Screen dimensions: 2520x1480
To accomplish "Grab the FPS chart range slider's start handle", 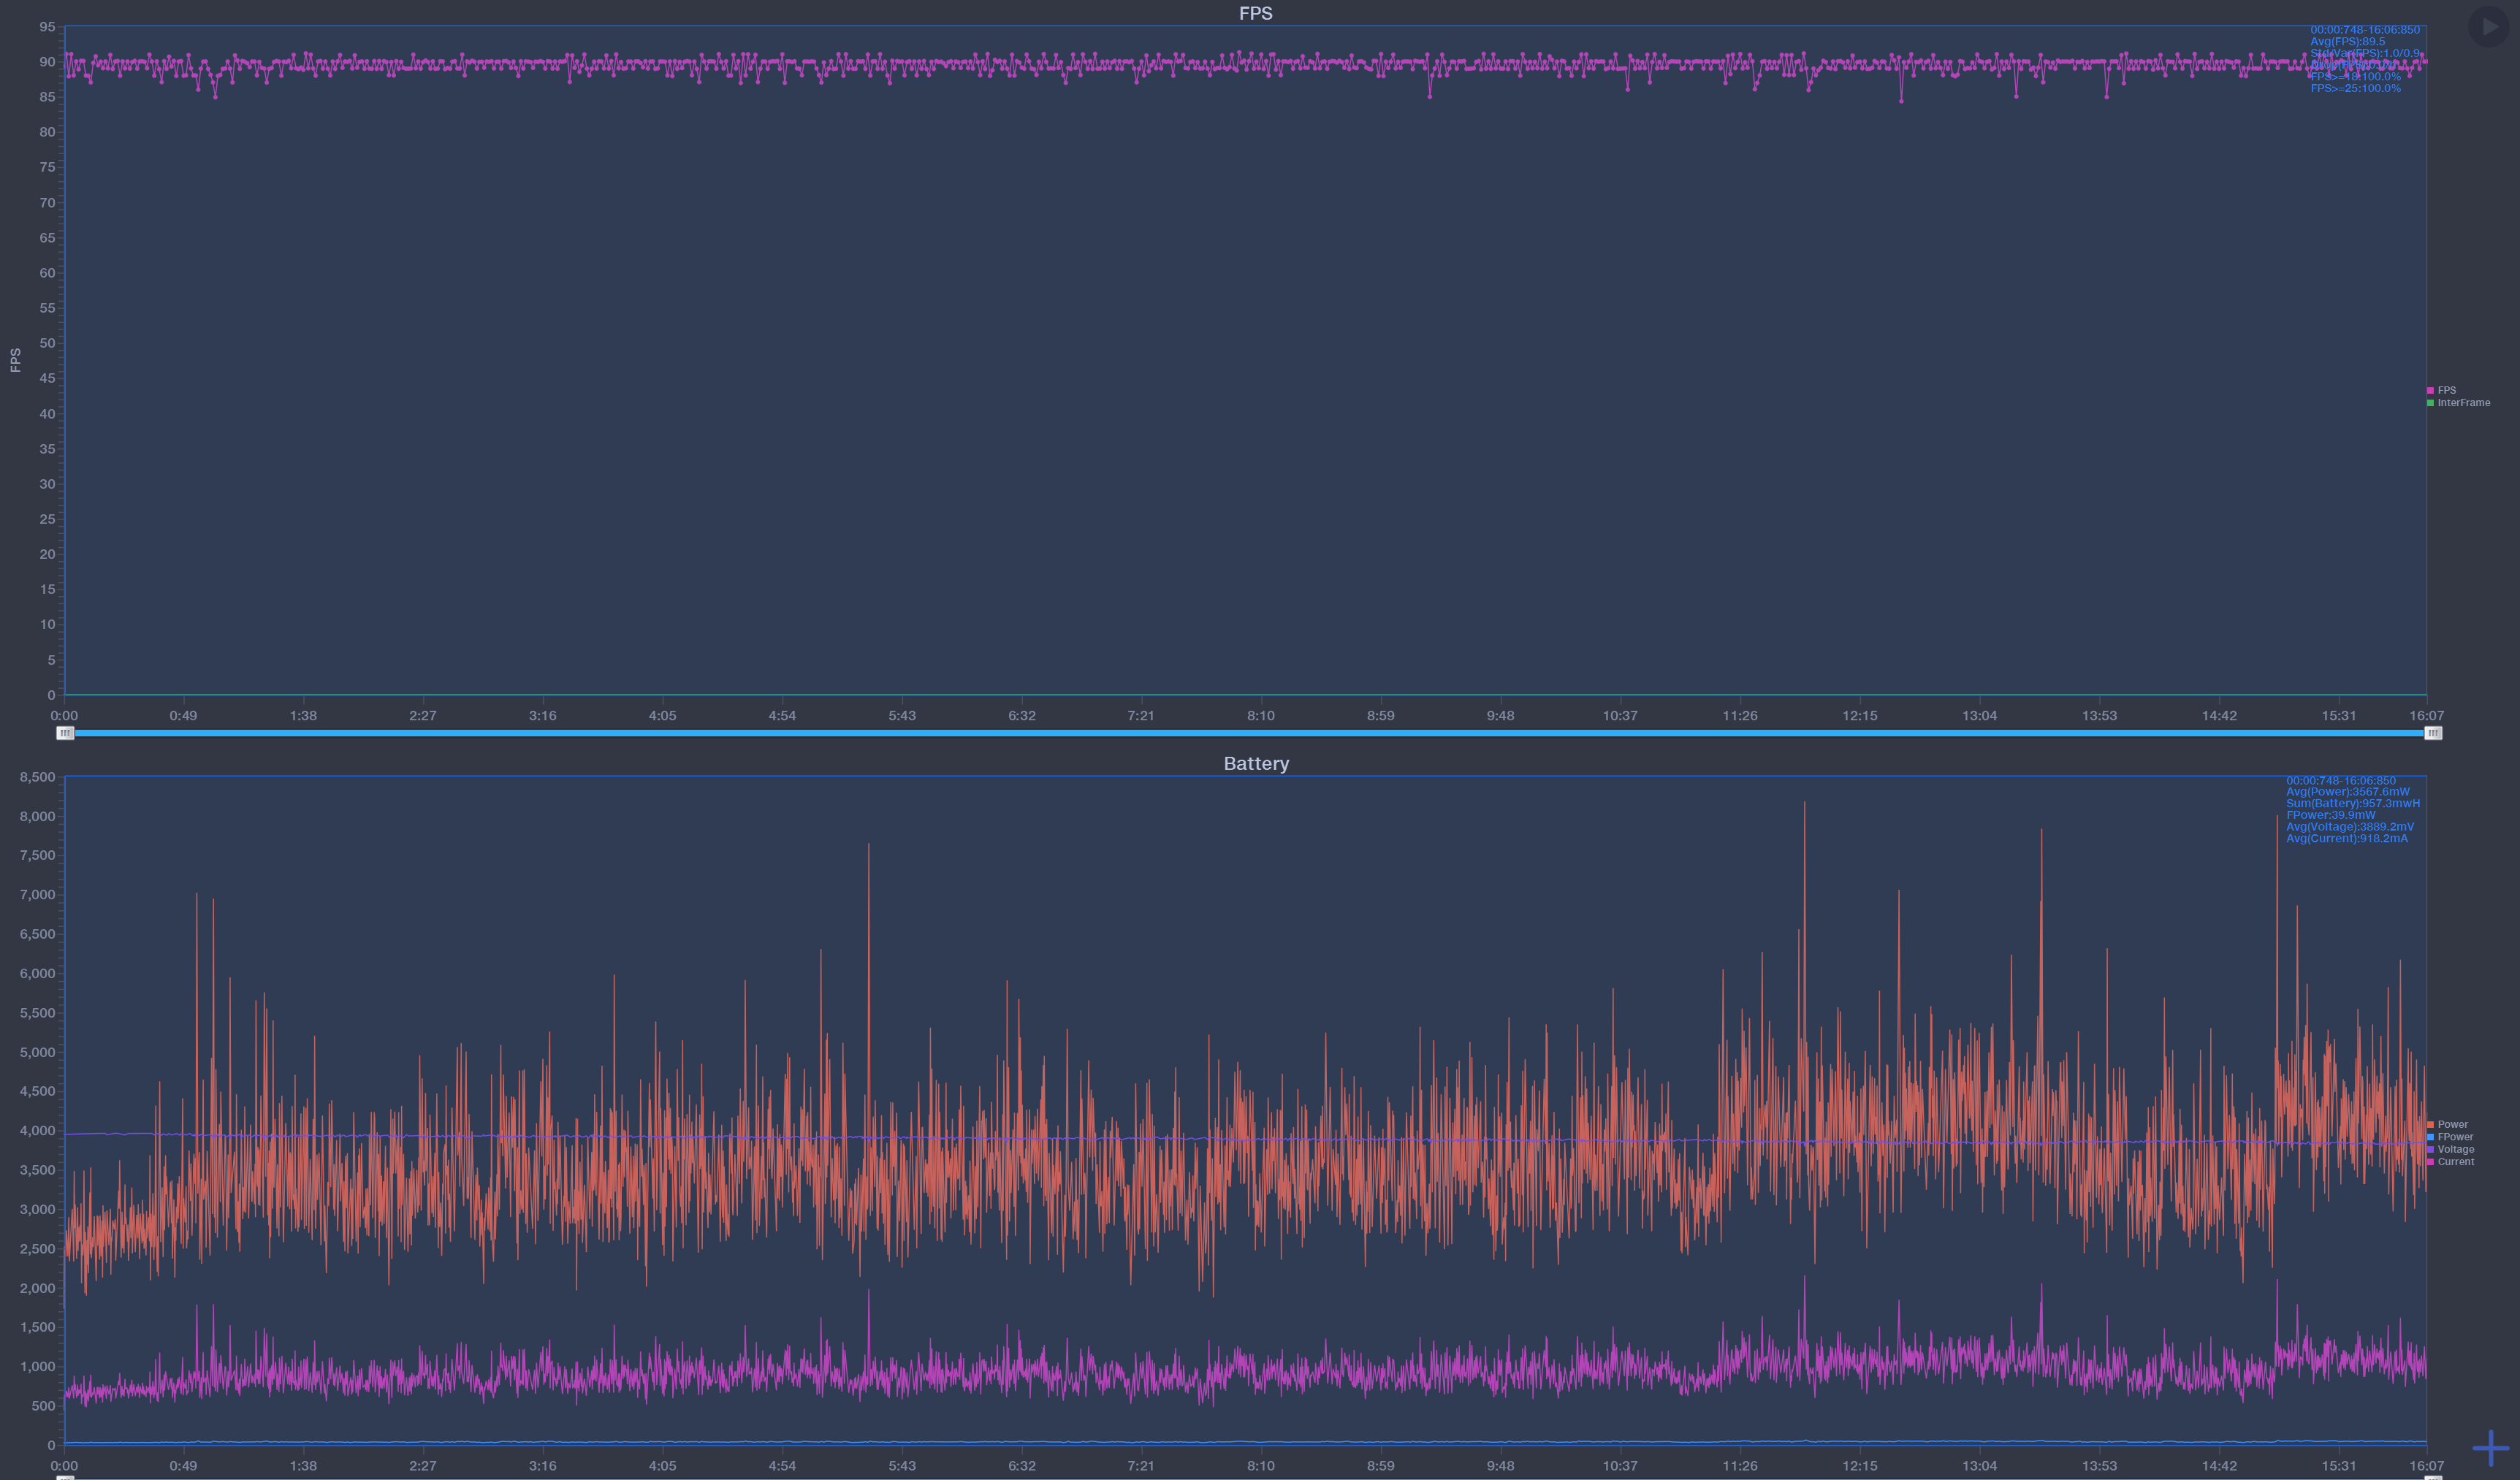I will (x=65, y=733).
